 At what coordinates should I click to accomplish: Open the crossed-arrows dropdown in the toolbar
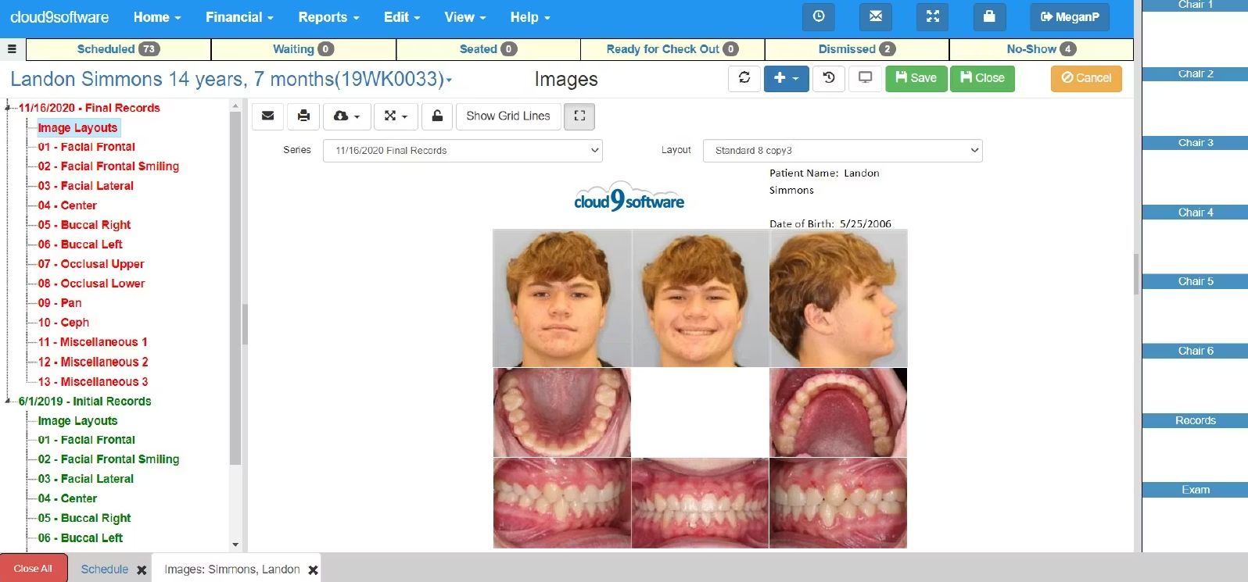click(396, 116)
